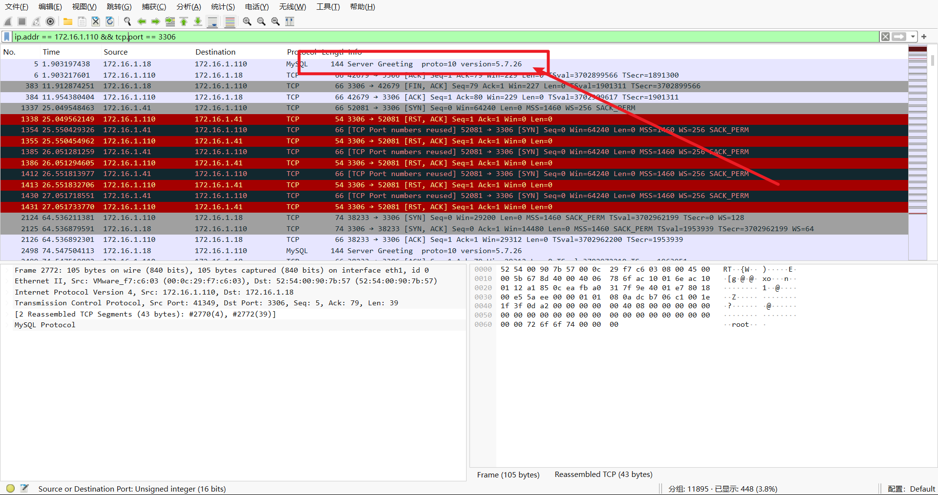
Task: Apply the display filter with the arrow
Action: point(899,37)
